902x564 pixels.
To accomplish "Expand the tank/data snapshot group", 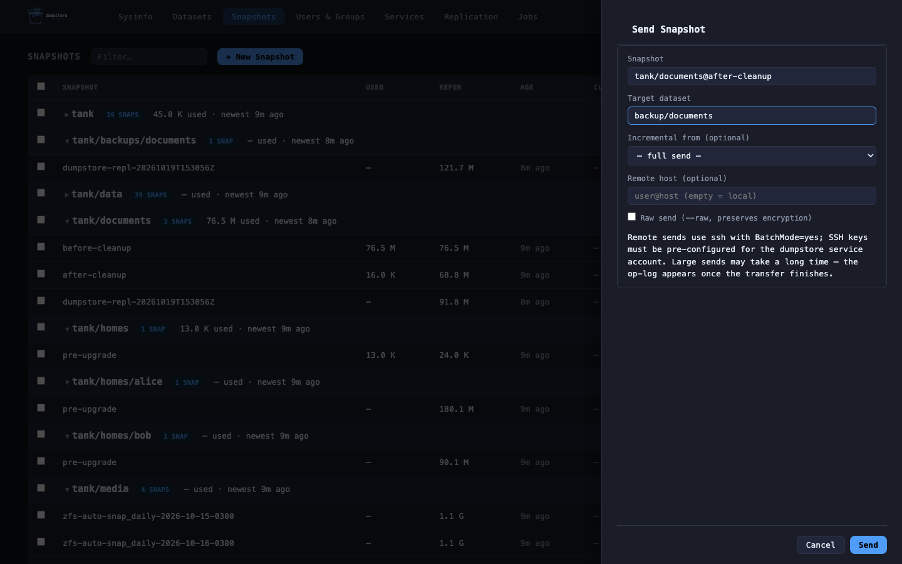I will point(66,195).
